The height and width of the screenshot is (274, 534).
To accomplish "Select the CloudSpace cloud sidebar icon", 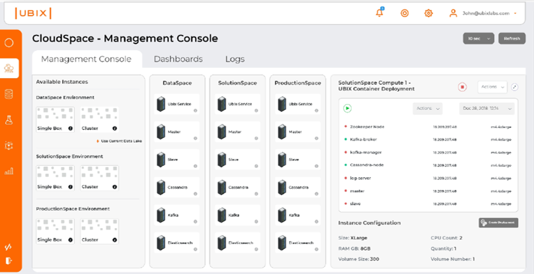I will click(9, 69).
